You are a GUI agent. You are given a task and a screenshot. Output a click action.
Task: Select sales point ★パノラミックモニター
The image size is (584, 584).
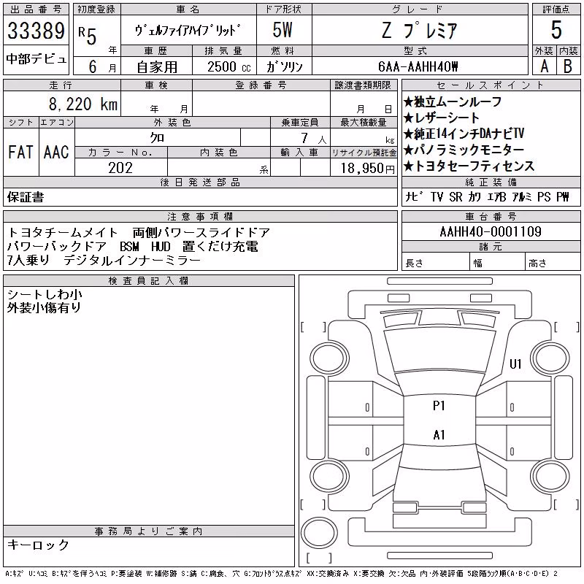coord(464,150)
